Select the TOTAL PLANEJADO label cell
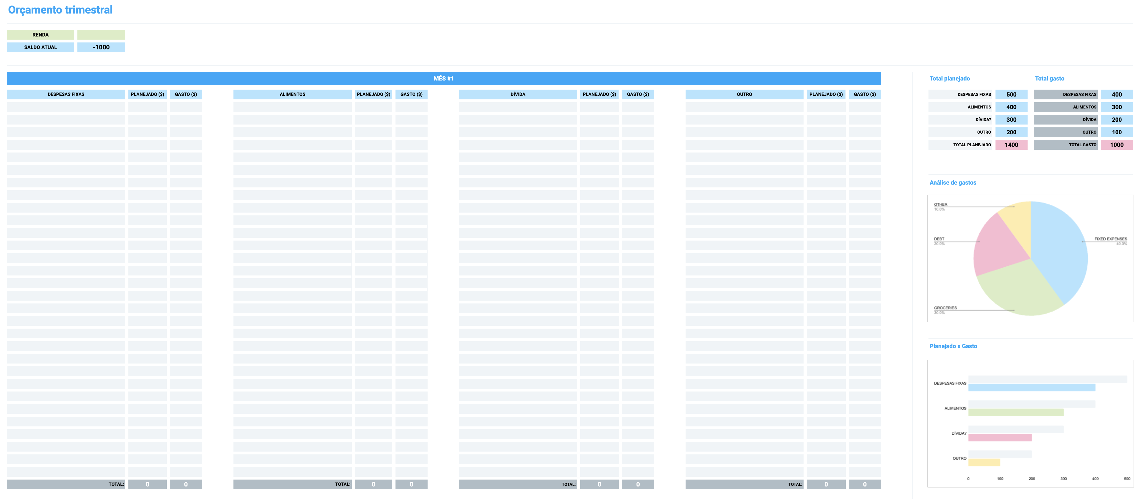Viewport: 1144px width, 500px height. 960,145
